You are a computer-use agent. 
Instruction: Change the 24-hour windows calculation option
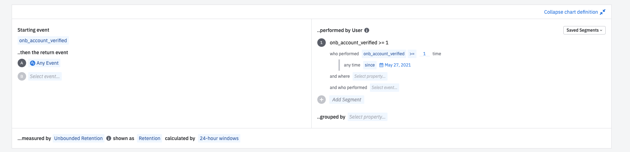point(219,138)
